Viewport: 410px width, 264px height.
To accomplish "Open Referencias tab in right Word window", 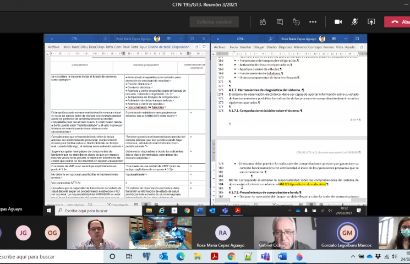I will click(x=300, y=47).
